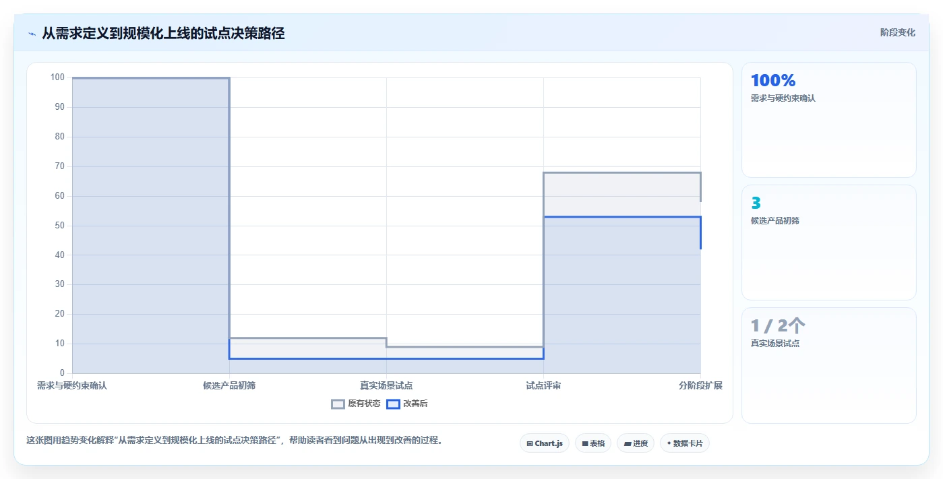
Task: Click the page title 从需求定义到规模化上线的试点决策路径
Action: (x=163, y=33)
